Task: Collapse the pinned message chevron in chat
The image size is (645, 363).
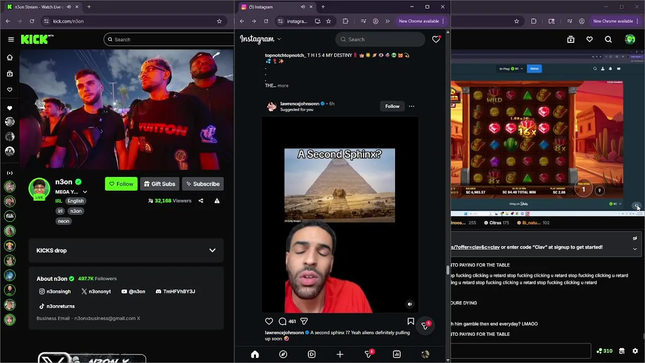Action: click(x=635, y=249)
